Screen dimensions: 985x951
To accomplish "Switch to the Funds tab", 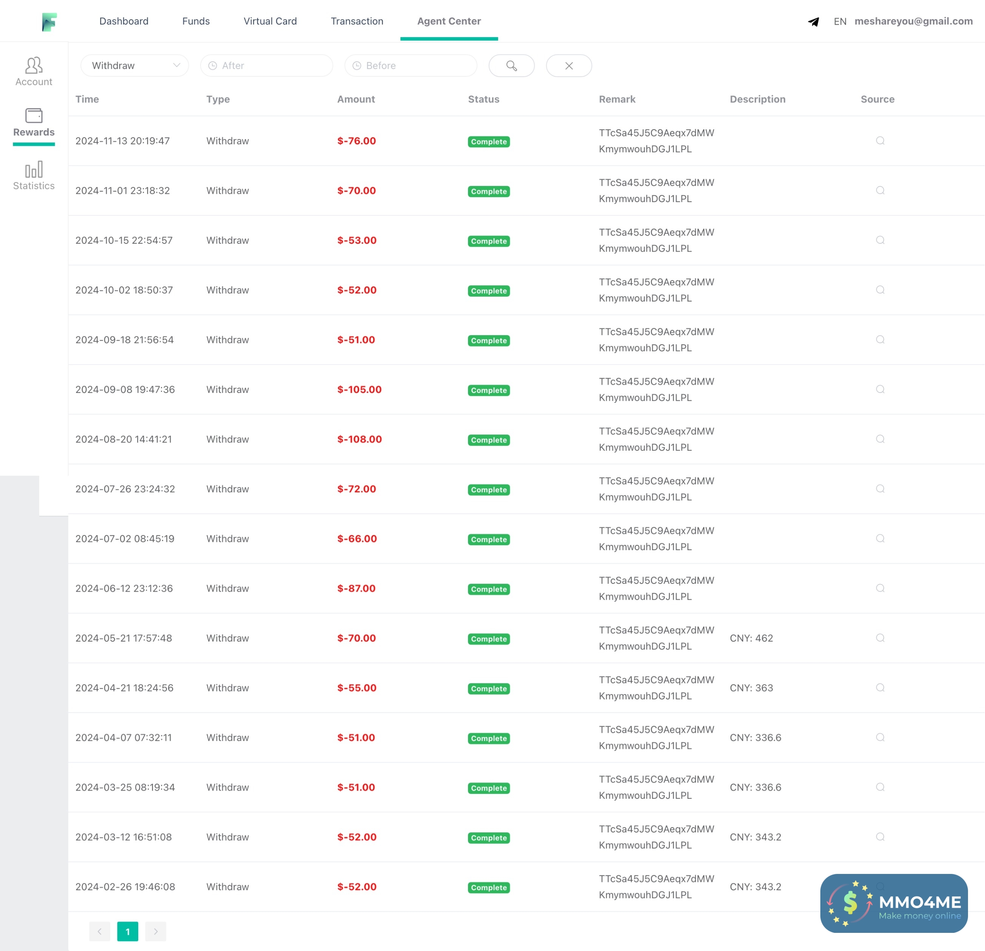I will tap(196, 22).
